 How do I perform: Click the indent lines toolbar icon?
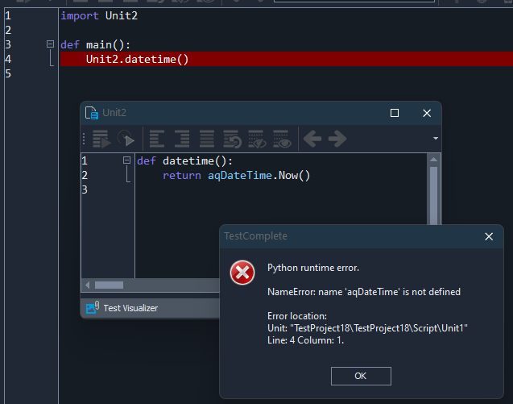[182, 140]
